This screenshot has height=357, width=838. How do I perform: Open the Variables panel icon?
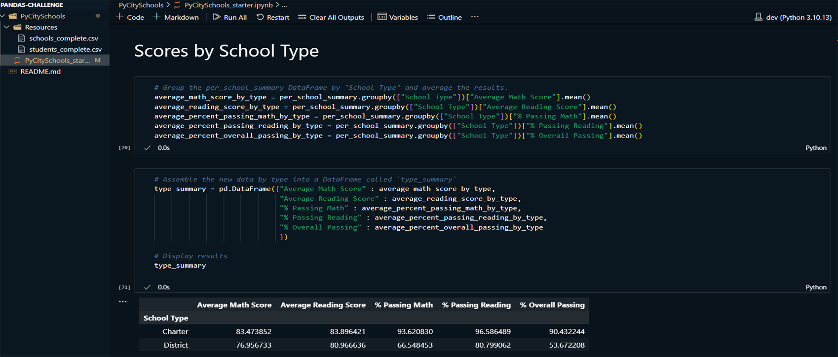click(x=382, y=17)
